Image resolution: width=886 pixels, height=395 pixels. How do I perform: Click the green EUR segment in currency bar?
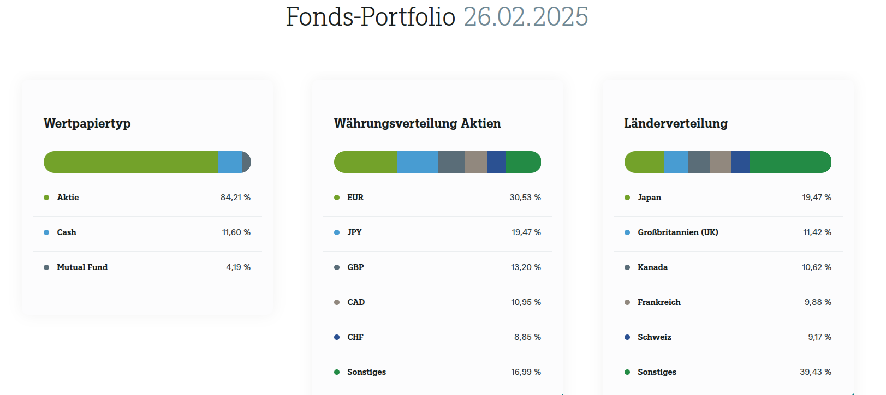366,162
